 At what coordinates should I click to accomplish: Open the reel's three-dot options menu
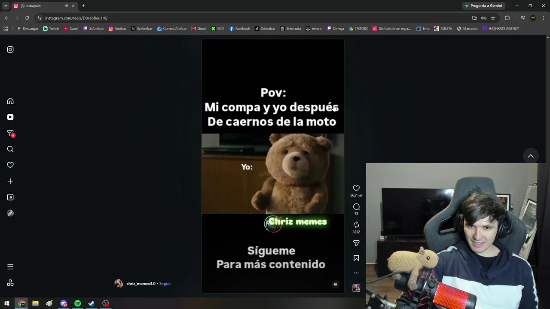pyautogui.click(x=356, y=273)
